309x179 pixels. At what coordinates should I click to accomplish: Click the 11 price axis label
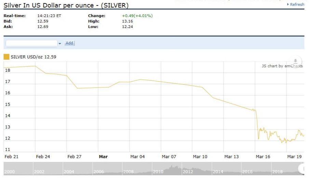click(8, 150)
